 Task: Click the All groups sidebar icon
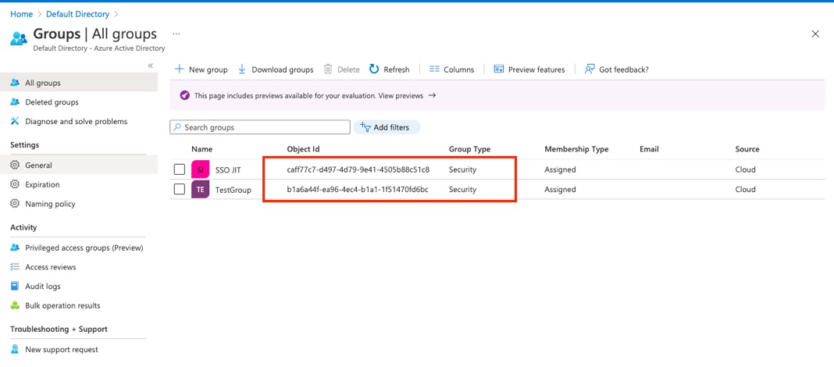point(15,83)
